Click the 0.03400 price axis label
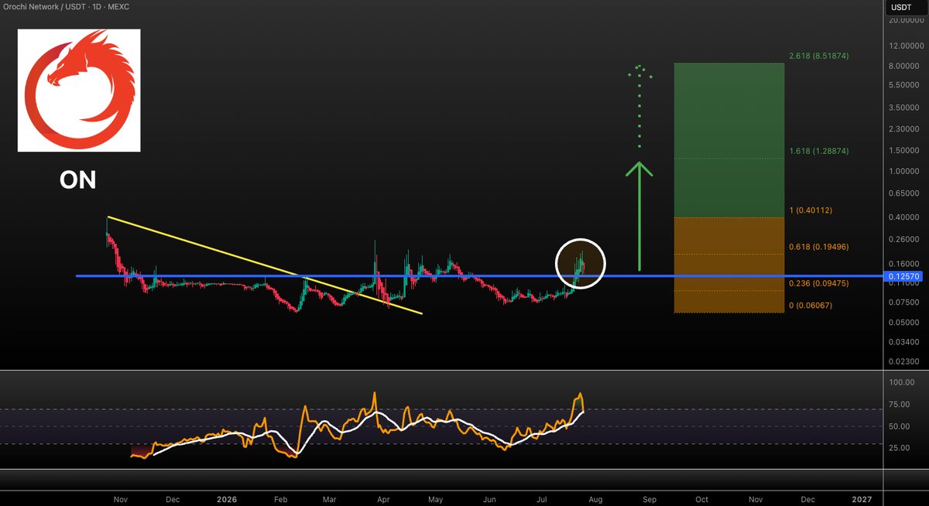929x506 pixels. [903, 341]
